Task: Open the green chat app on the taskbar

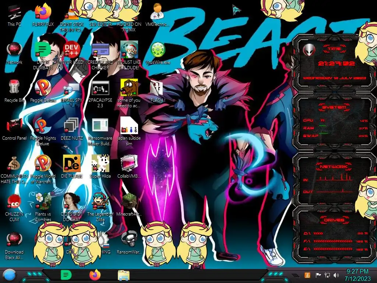Action: coord(66,275)
